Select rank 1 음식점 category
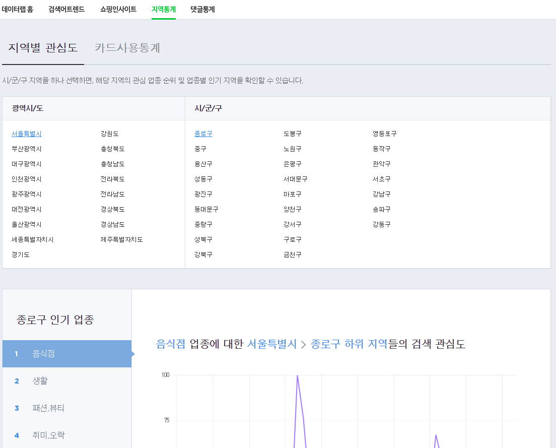 67,354
